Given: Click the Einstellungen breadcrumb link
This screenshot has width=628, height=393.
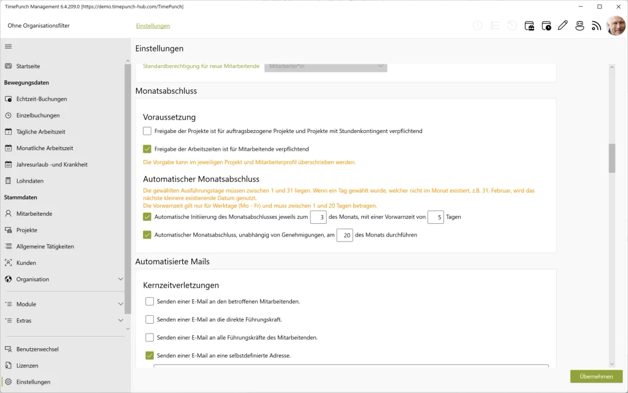Looking at the screenshot, I should 153,26.
